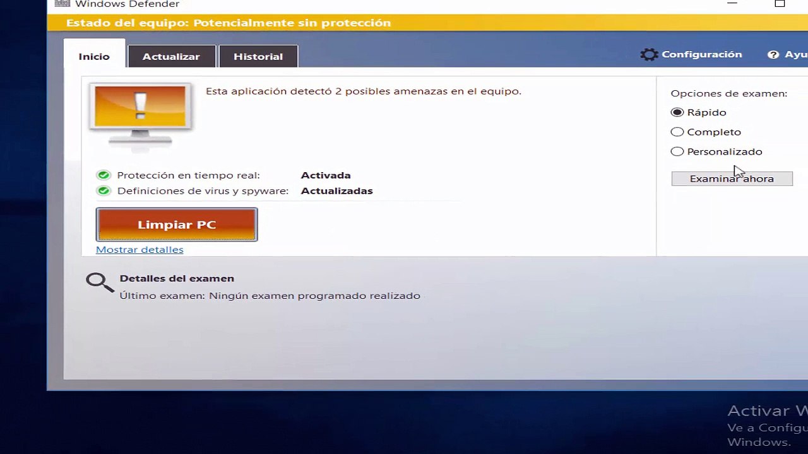Click the 'Detalles del examen' heading
Screen dimensions: 808x454
click(177, 278)
